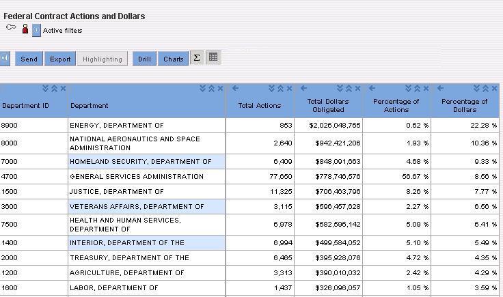The height and width of the screenshot is (297, 503).
Task: Sort Total Dollars Obligated descending
Action: (x=340, y=89)
